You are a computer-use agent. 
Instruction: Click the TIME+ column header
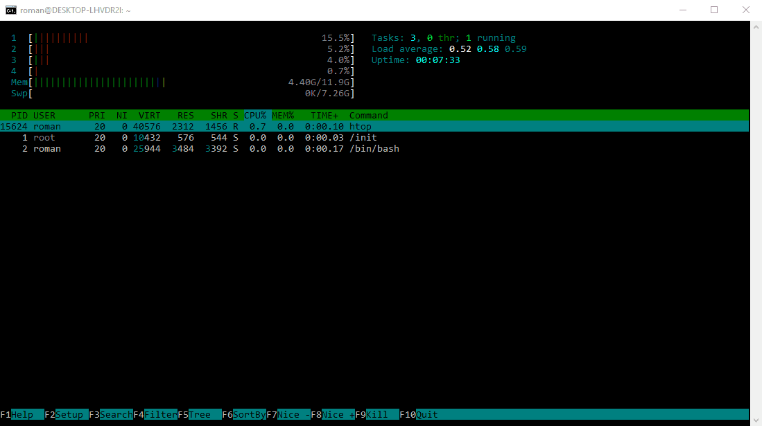tap(324, 115)
